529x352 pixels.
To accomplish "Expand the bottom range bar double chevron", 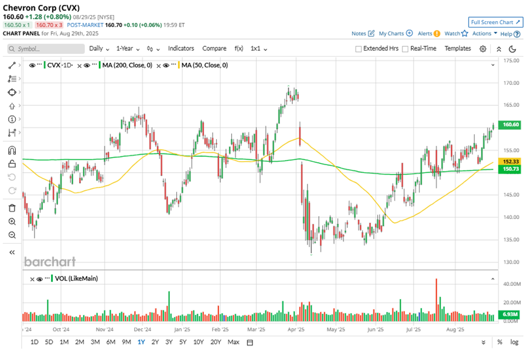I will [483, 343].
